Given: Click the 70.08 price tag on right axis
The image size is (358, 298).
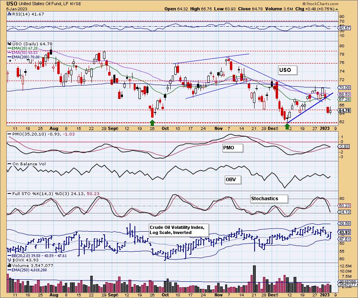Looking at the screenshot, I should (x=344, y=87).
